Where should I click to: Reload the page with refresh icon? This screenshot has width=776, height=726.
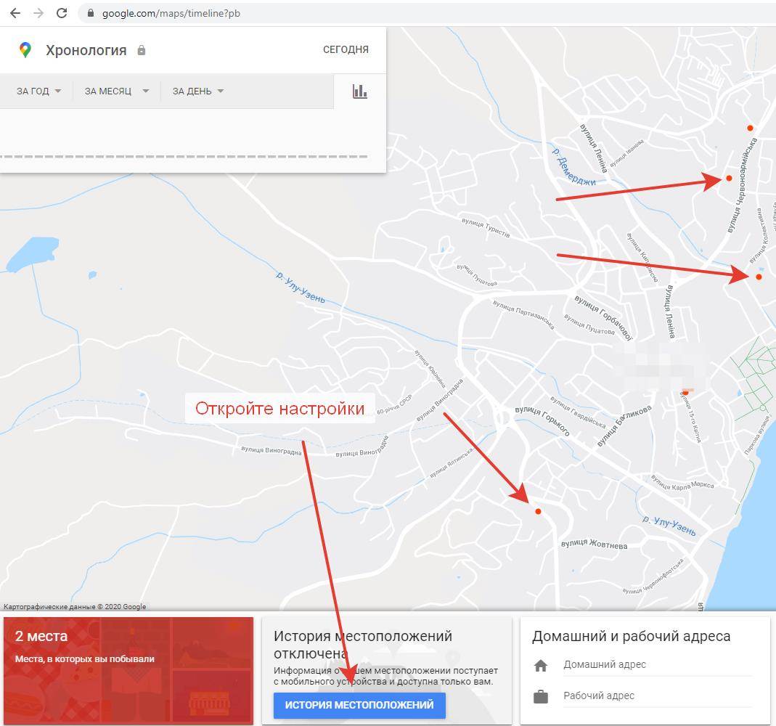[x=62, y=13]
